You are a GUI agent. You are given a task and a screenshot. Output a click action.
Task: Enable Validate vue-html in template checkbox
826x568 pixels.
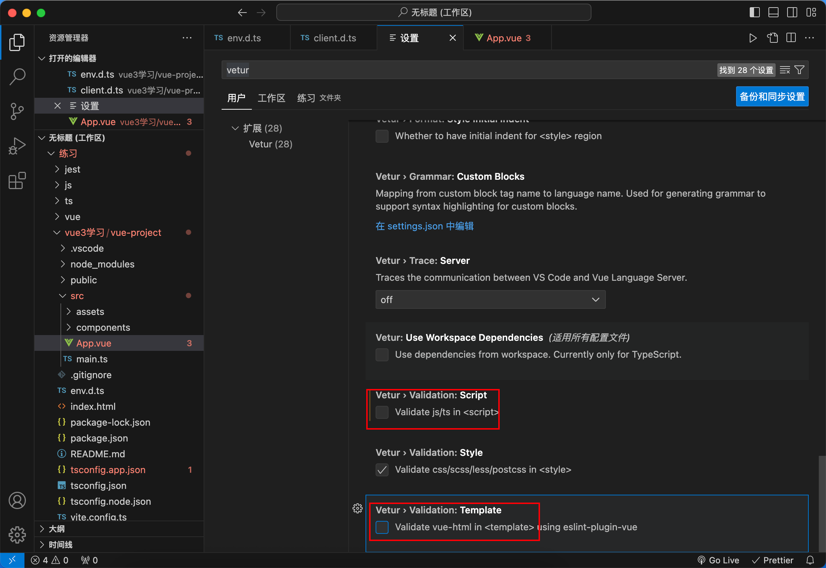coord(382,527)
